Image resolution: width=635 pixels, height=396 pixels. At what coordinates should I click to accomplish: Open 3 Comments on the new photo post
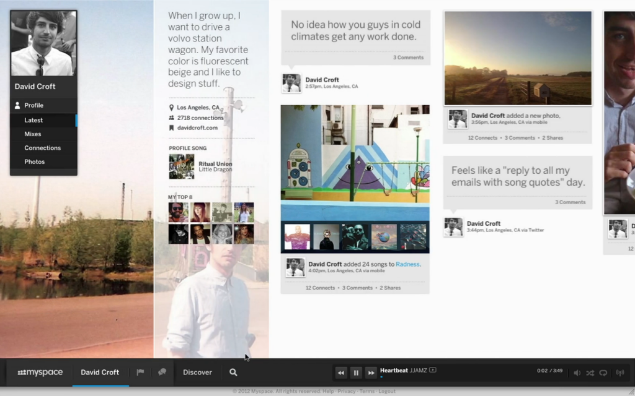tap(520, 138)
